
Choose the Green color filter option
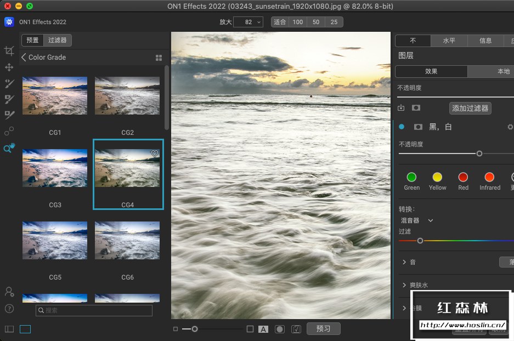coord(411,177)
